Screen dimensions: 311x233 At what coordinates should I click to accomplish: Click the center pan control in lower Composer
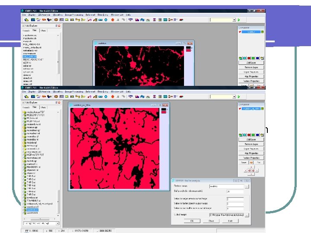point(251,170)
